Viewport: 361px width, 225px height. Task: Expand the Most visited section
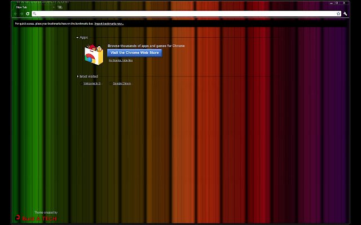tap(78, 76)
